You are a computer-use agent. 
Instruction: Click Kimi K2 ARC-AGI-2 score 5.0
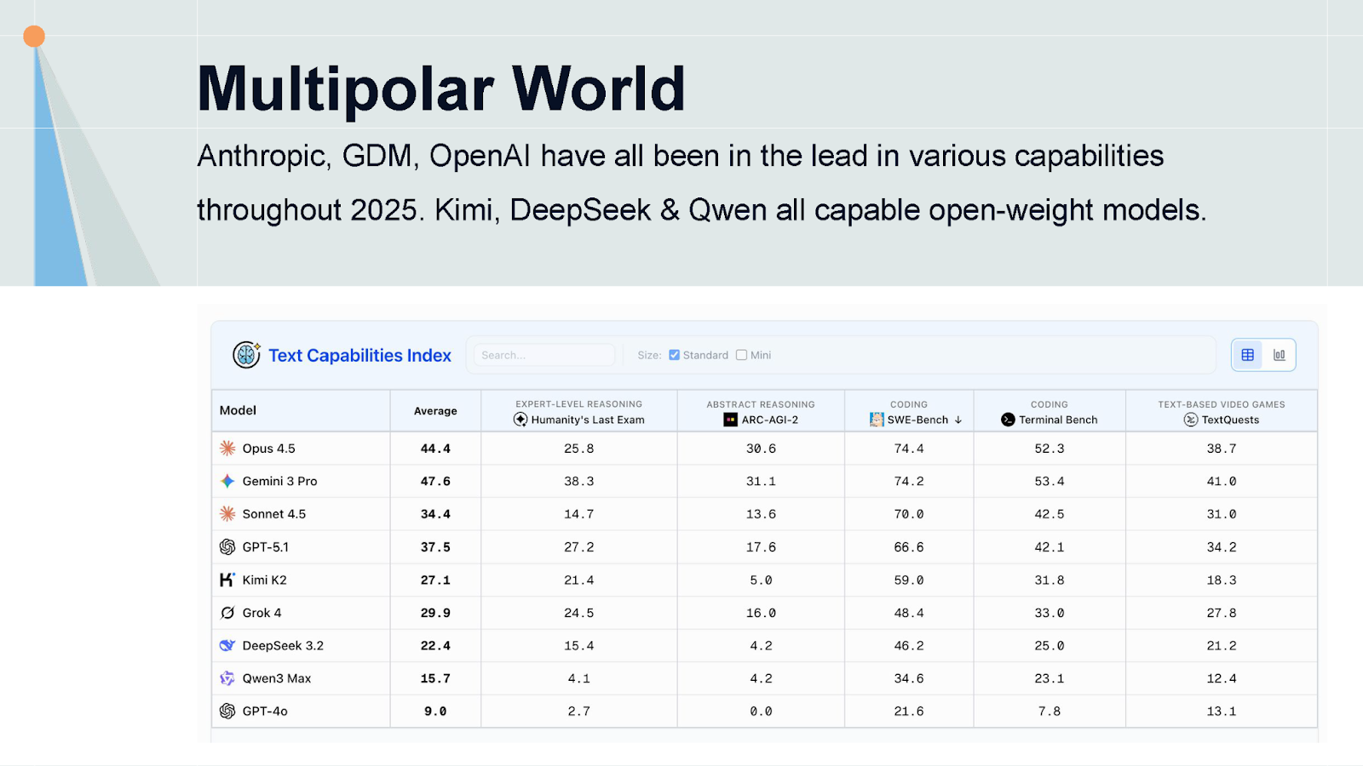(x=761, y=580)
